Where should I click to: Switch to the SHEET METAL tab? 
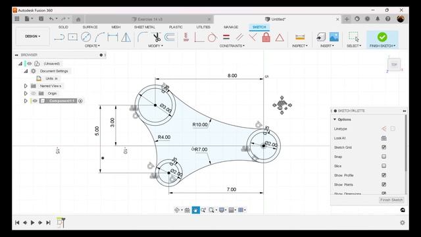(145, 27)
